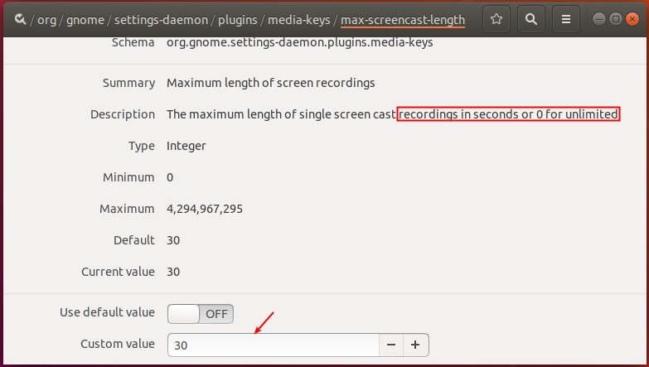Viewport: 649px width, 367px height.
Task: Increase custom value with the plus button
Action: click(415, 345)
